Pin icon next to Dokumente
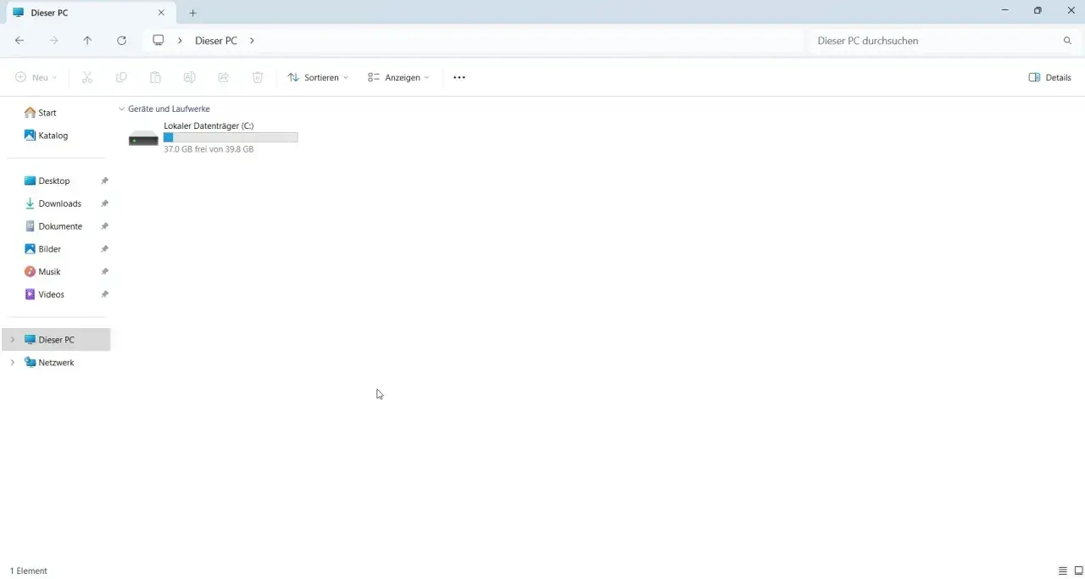Screen dimensions: 1085x579 tap(104, 226)
